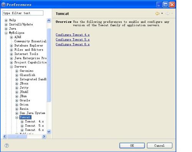Expand the Project Capabilities node

pos(11,63)
